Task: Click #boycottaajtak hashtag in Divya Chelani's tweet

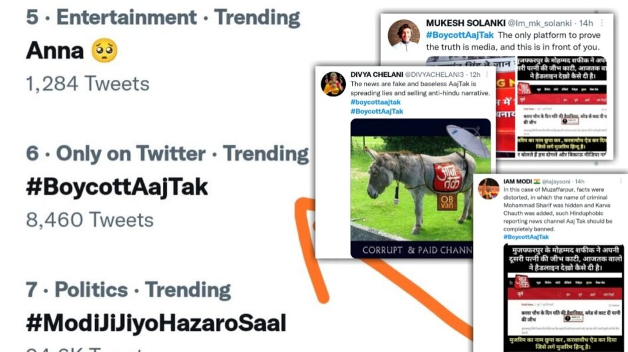Action: coord(375,102)
